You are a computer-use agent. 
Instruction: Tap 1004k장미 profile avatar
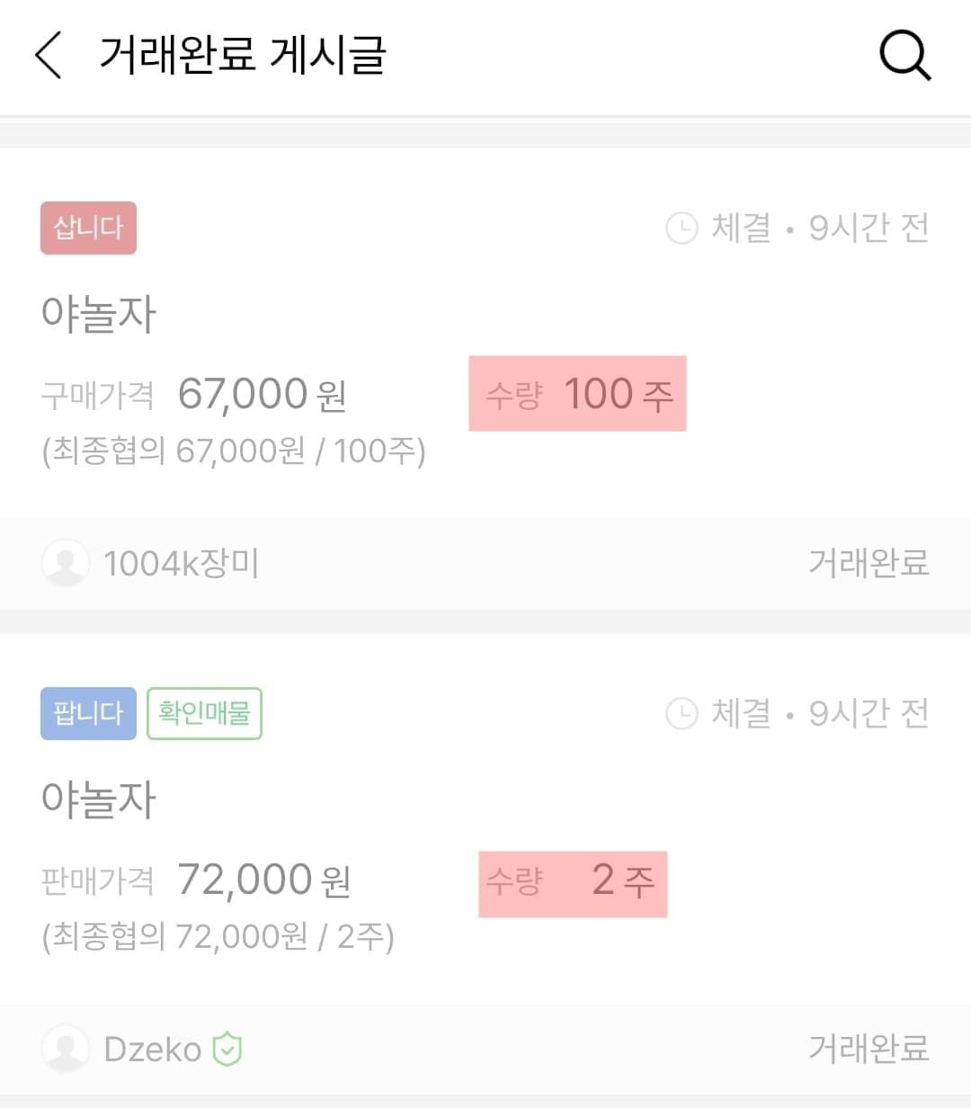click(x=66, y=563)
